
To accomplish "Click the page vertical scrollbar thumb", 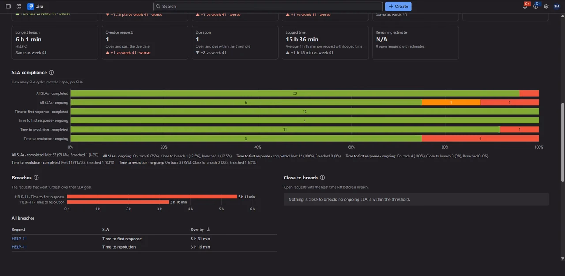I will tap(562, 142).
